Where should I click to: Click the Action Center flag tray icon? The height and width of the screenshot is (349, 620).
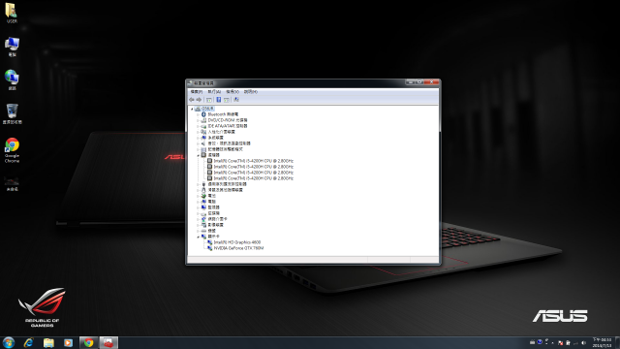(x=560, y=343)
